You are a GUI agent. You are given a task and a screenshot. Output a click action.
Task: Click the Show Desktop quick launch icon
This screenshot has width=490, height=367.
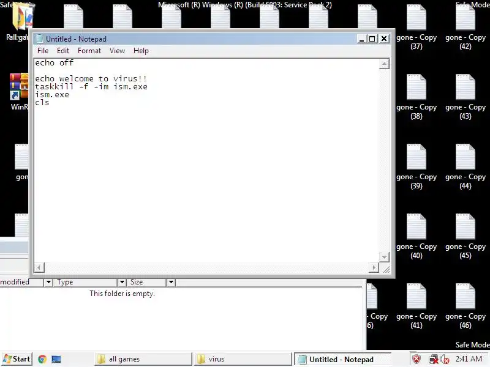[56, 359]
